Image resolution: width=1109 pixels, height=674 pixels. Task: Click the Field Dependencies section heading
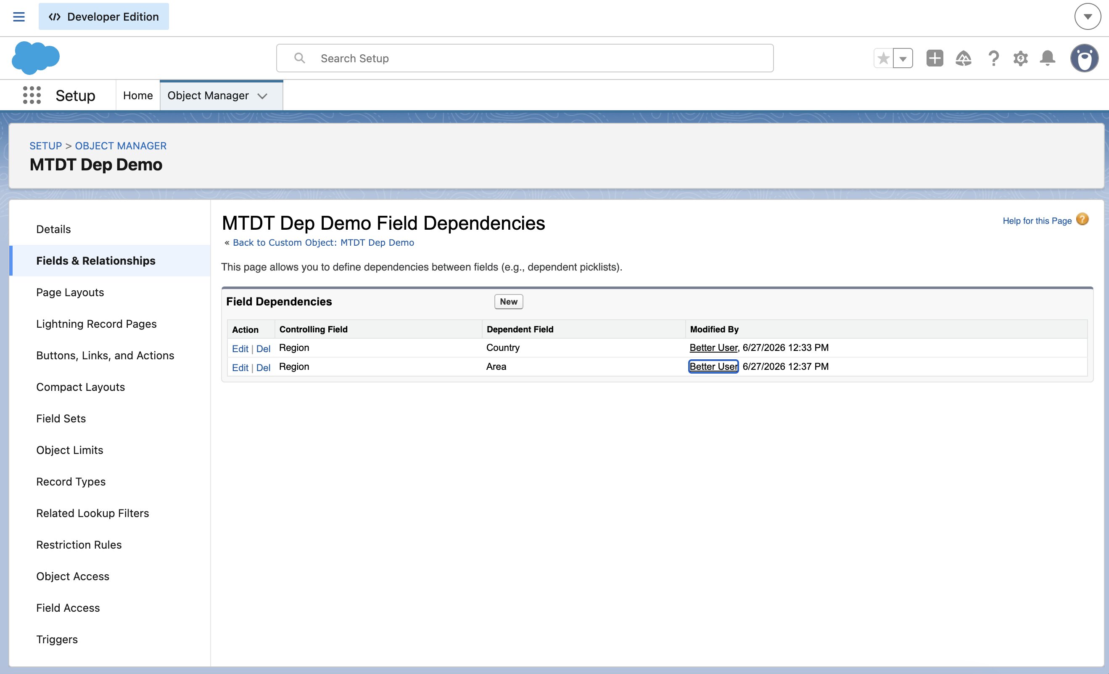point(279,302)
